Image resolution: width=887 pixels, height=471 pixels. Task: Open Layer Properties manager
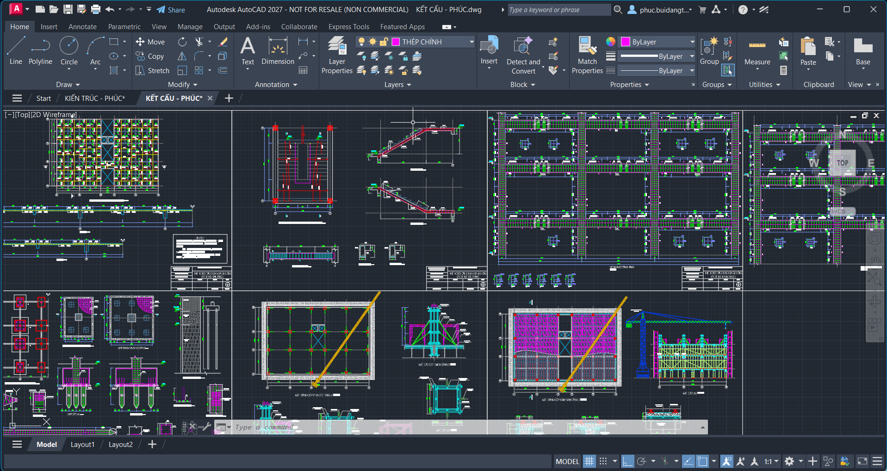[337, 55]
